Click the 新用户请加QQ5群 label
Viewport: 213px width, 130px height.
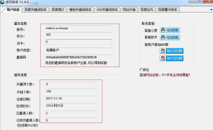156,45
